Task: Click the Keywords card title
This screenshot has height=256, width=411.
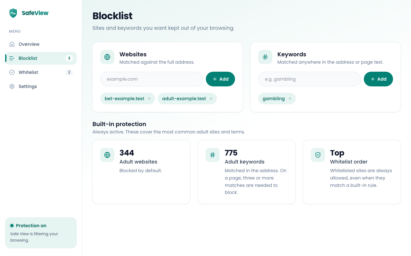Action: point(292,54)
